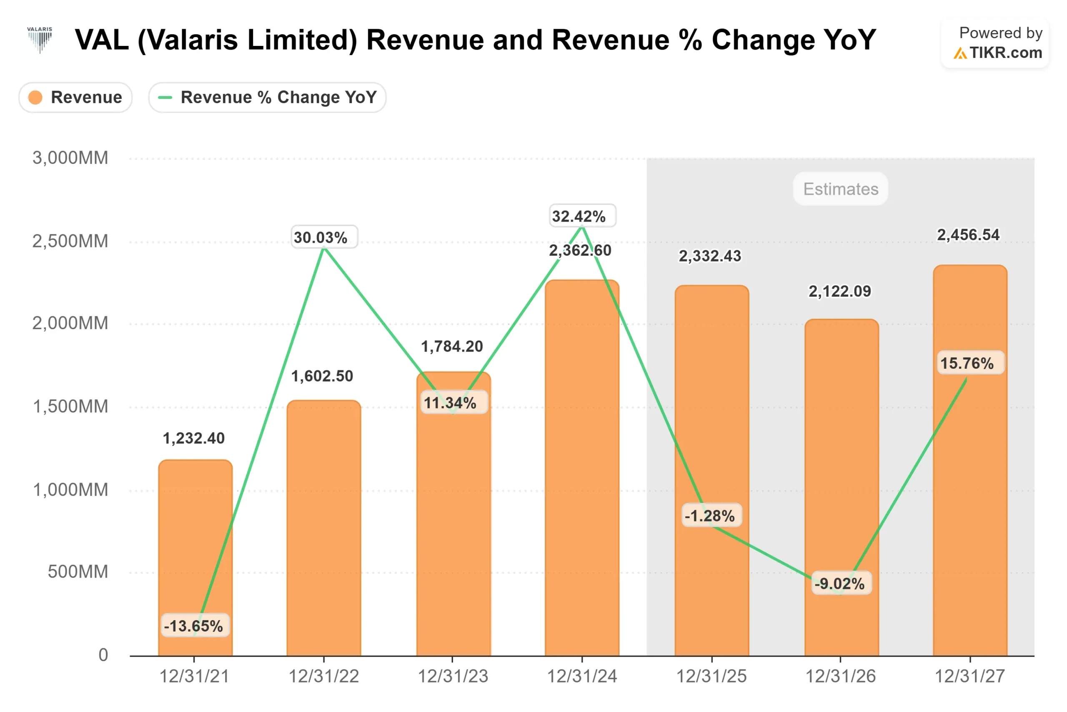1067x712 pixels.
Task: Toggle the Revenue legend item
Action: point(75,97)
